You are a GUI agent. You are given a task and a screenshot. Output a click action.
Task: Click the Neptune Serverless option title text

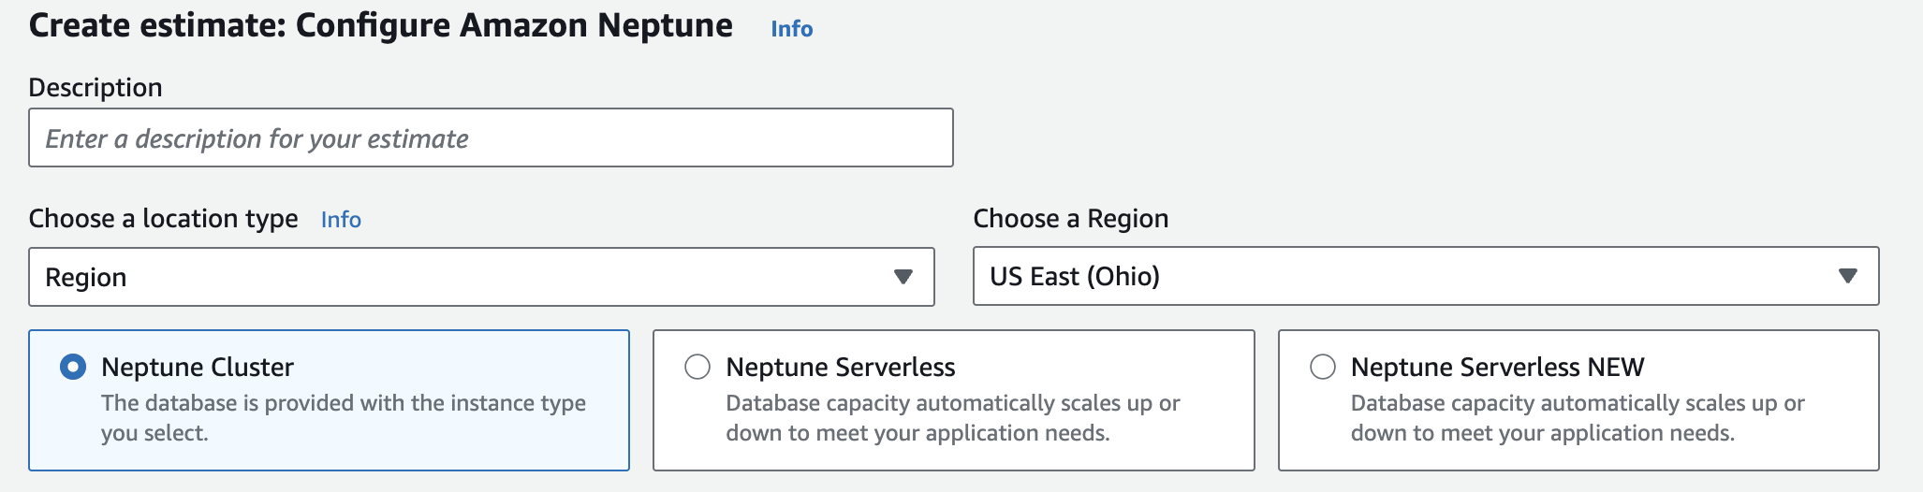pos(841,367)
